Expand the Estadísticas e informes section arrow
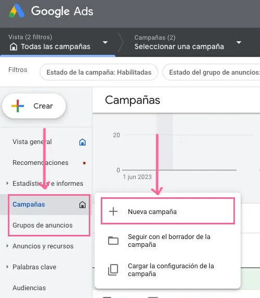Screen dimensions: 260x298 click(7, 183)
